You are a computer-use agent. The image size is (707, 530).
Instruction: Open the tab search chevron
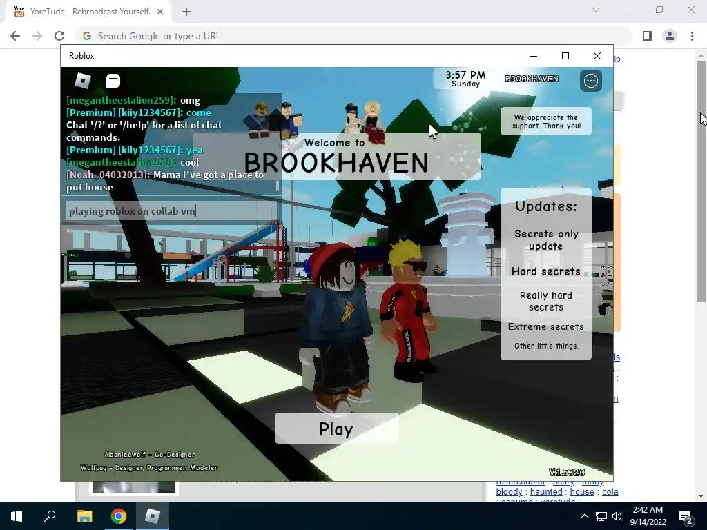pyautogui.click(x=596, y=10)
